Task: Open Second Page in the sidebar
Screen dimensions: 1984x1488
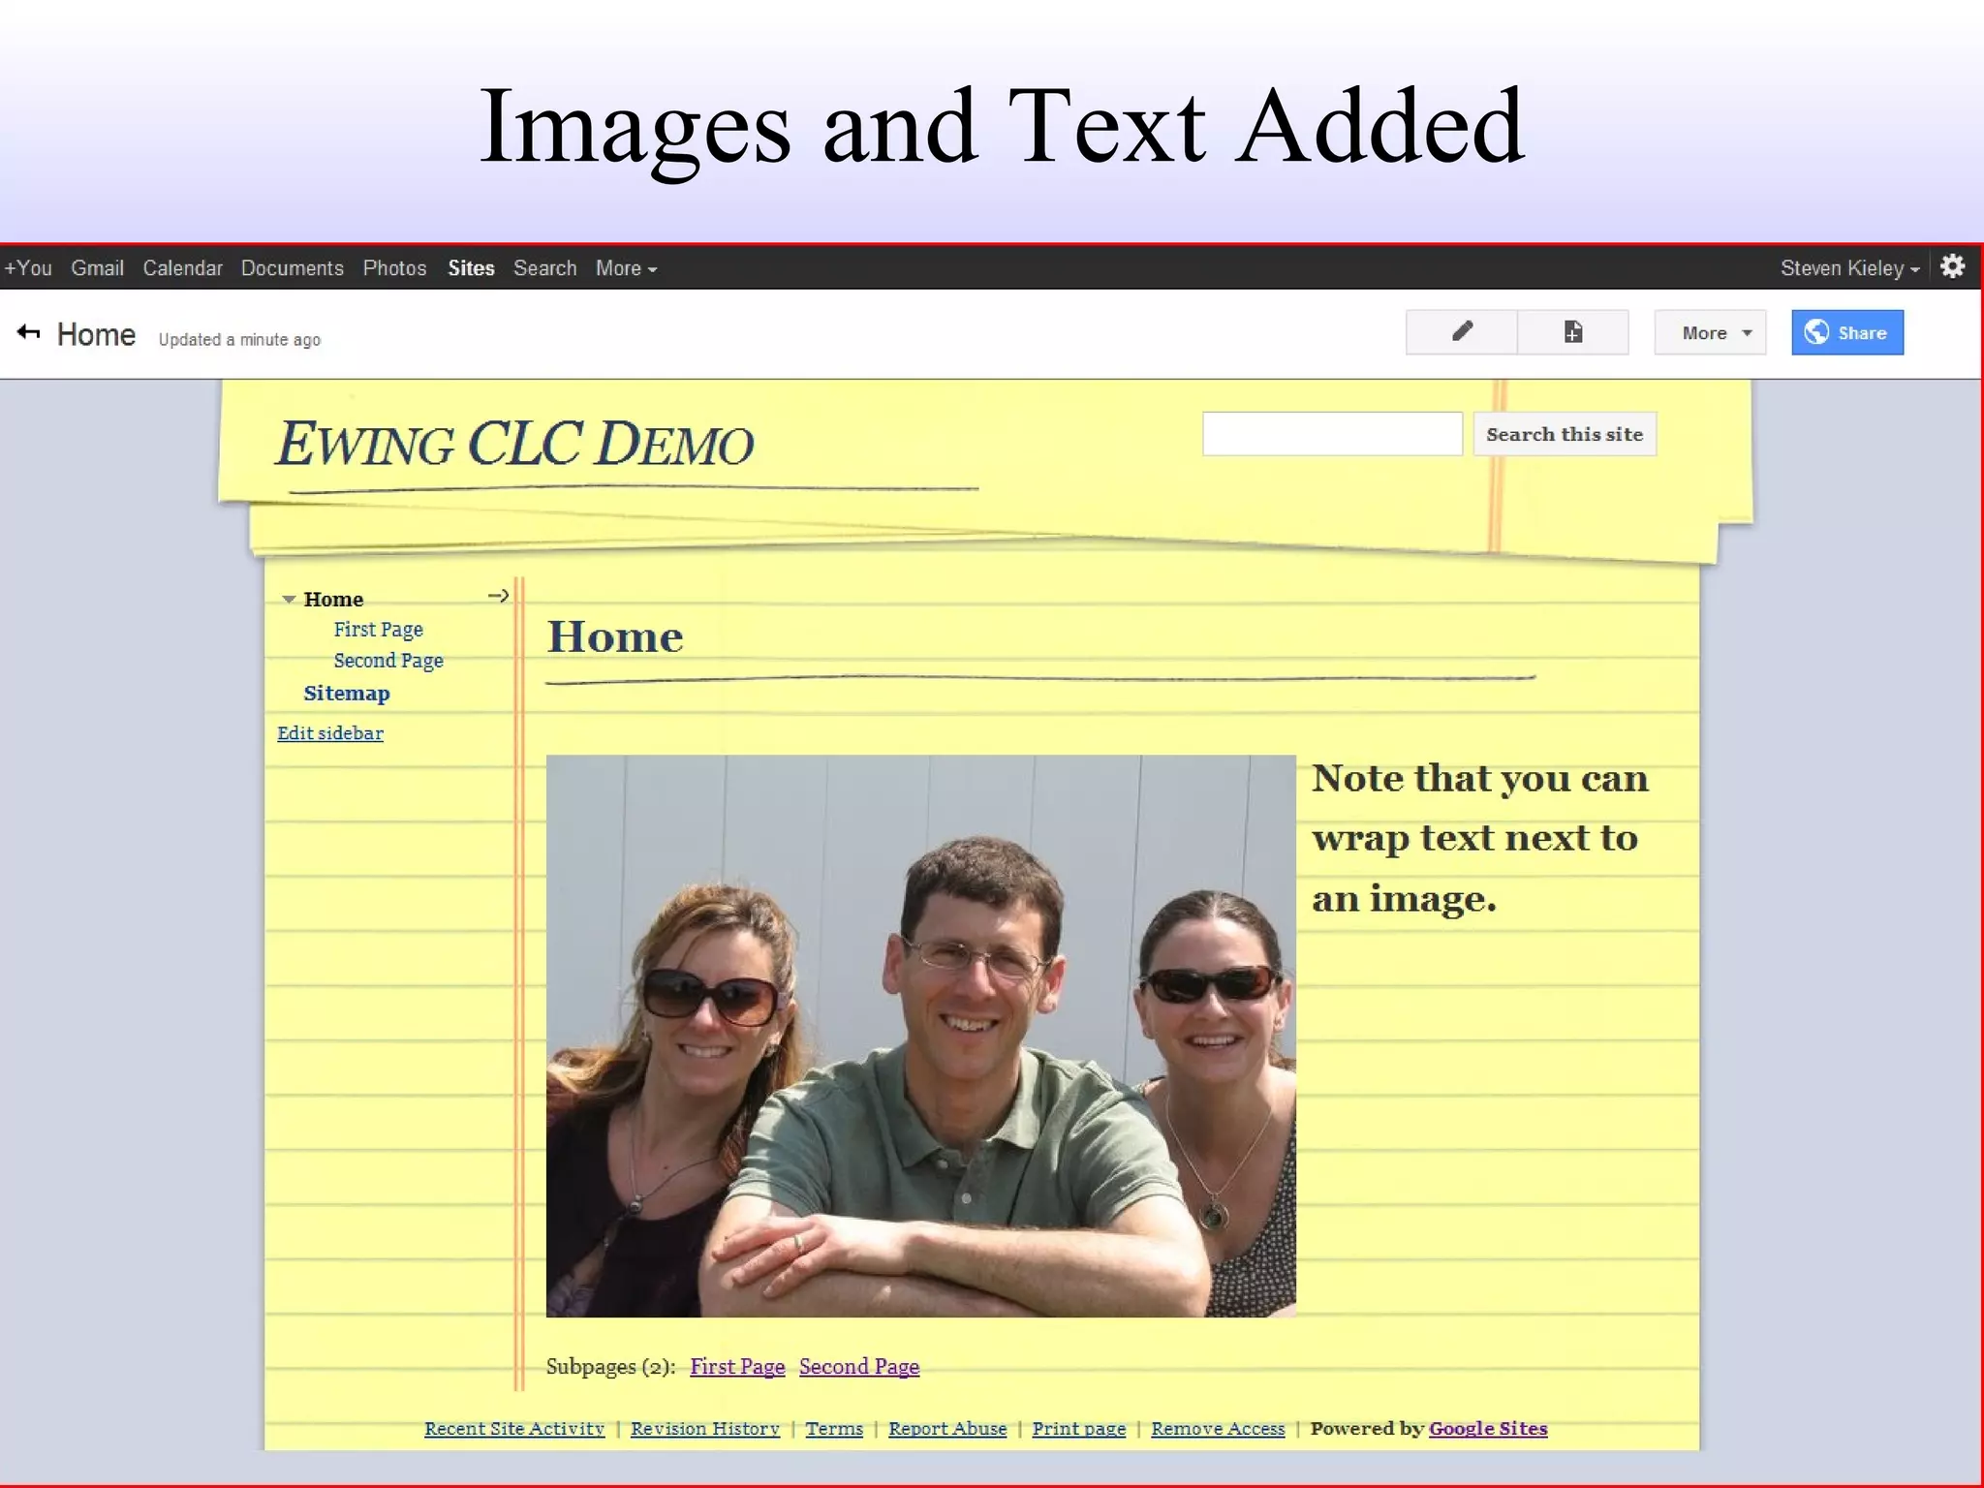Action: 388,661
